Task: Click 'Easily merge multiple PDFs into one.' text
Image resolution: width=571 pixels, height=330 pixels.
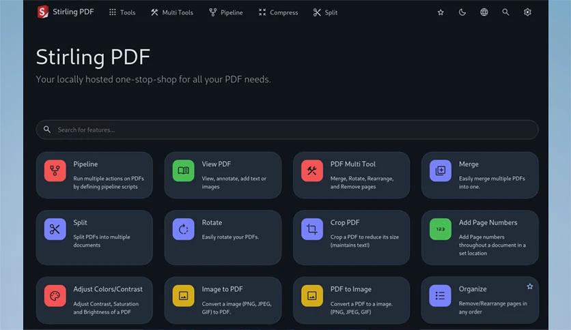Action: pos(492,183)
